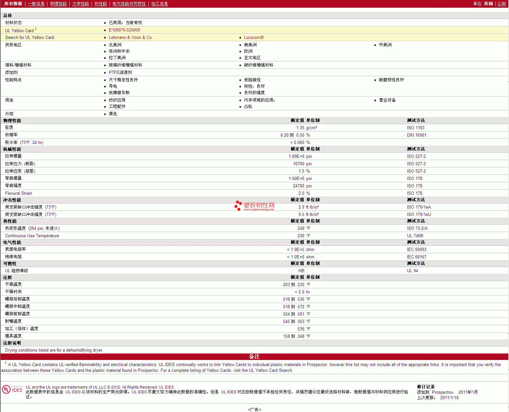
Task: Open ISO 178 for 弯曲强度
Action: click(415, 186)
